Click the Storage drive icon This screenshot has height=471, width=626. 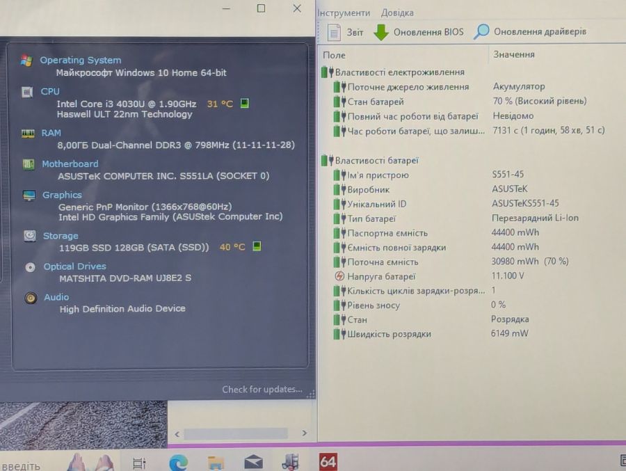(x=29, y=236)
